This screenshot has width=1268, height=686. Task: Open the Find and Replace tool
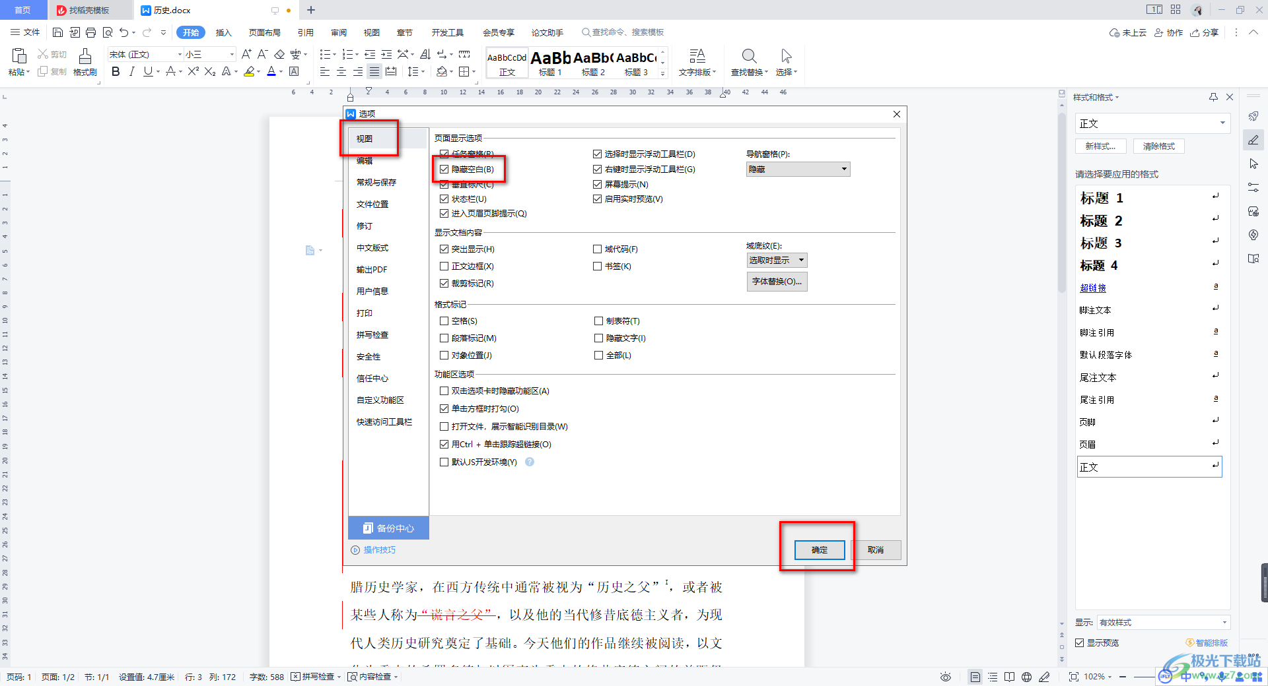coord(749,62)
